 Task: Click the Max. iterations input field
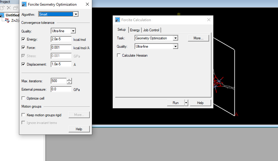(x=58, y=81)
